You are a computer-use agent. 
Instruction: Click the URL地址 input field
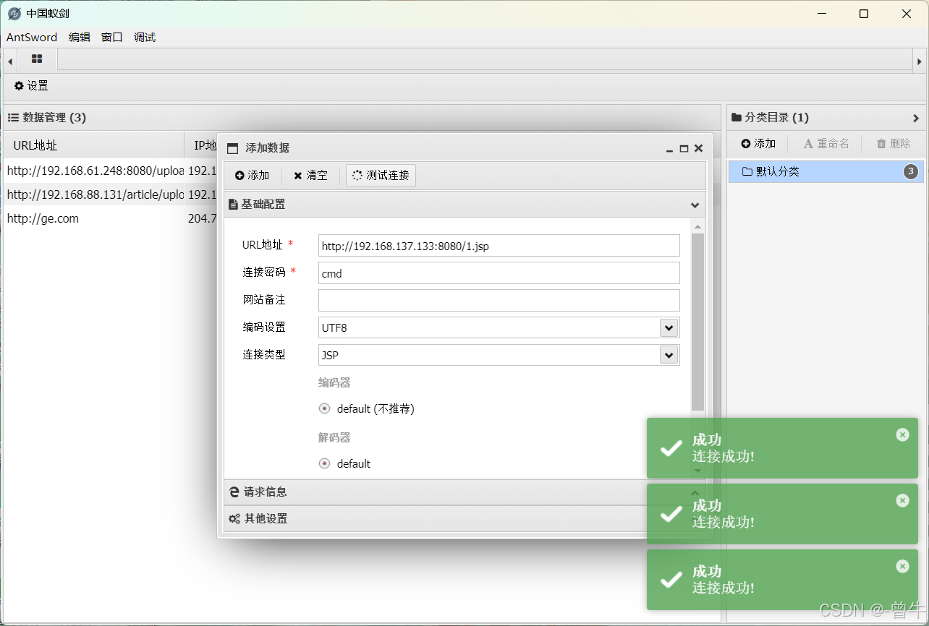coord(499,246)
